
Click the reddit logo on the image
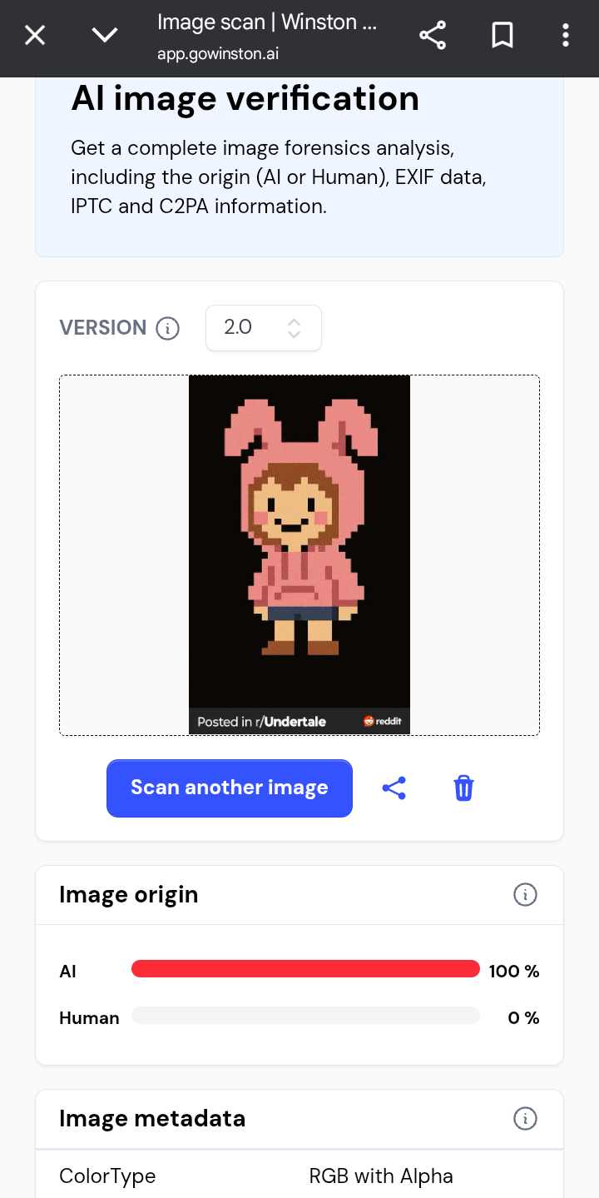[x=383, y=721]
